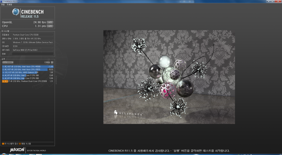Click the dark orange identical system legend swatch
This screenshot has width=282, height=155.
tap(20, 144)
